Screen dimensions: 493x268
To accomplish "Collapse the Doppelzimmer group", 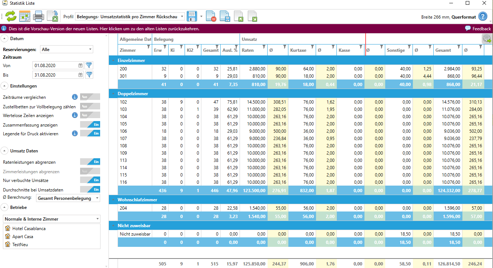I will coord(113,94).
